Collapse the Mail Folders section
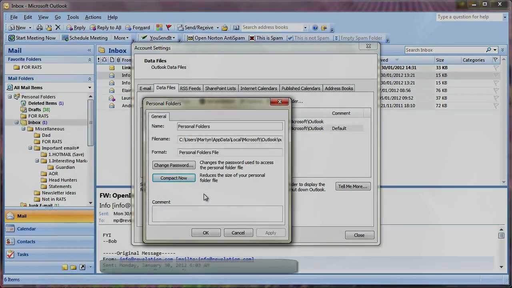 [90, 79]
